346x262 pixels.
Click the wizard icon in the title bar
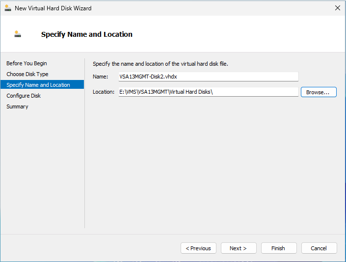click(x=7, y=8)
